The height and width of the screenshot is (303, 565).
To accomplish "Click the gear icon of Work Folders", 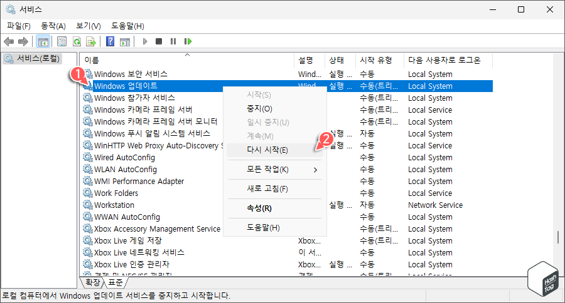I will point(88,193).
